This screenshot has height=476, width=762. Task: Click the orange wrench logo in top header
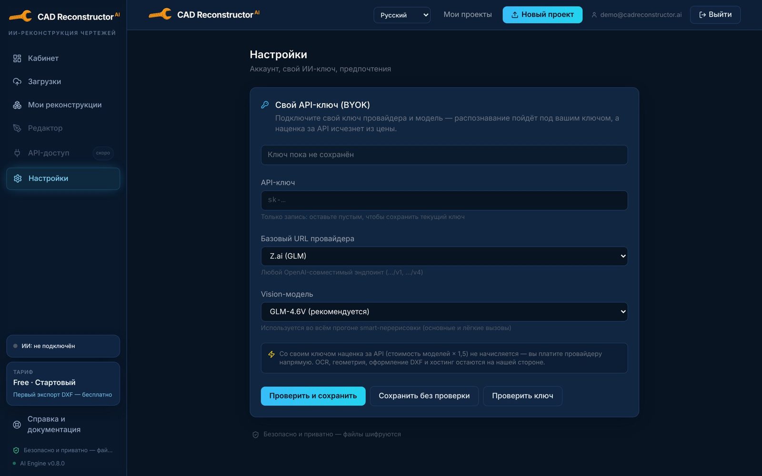pos(160,14)
